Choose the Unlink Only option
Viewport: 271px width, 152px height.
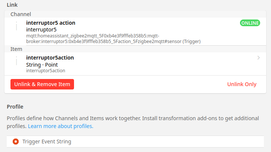[242, 84]
